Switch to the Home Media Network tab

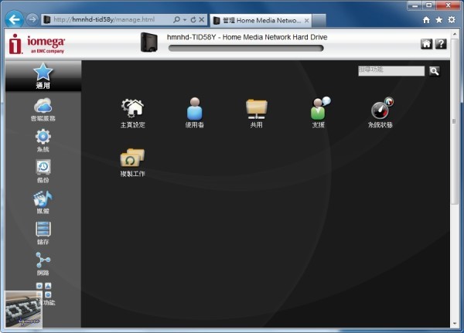[x=261, y=20]
